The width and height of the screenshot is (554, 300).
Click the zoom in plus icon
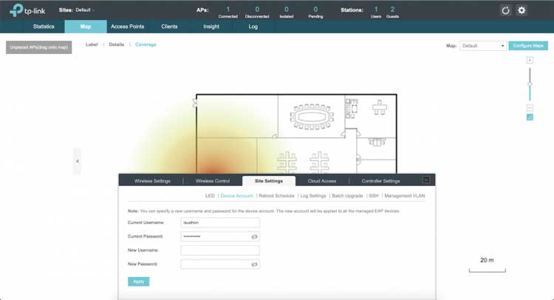(530, 60)
